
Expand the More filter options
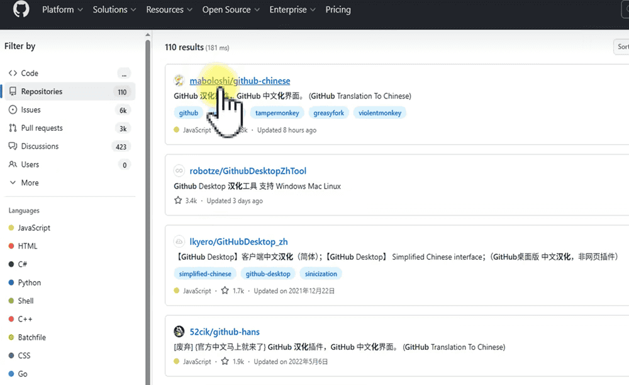30,182
